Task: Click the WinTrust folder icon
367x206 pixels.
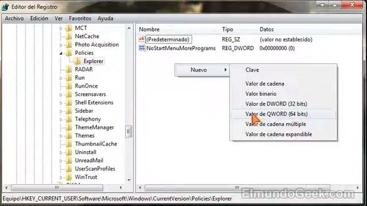Action: (69, 177)
